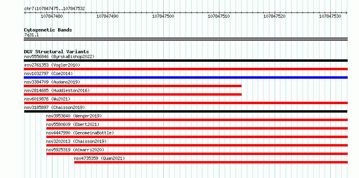The height and width of the screenshot is (178, 359).
Task: Select the nsv6019876 (Wu2021) label
Action: (x=47, y=99)
